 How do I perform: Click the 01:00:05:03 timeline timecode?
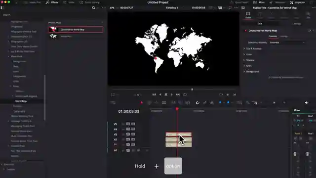[128, 111]
